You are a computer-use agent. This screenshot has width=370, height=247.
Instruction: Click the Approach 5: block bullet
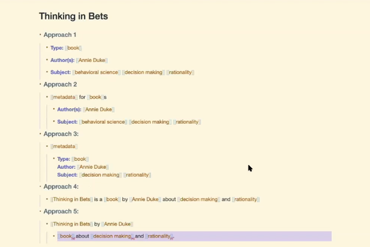coord(40,211)
